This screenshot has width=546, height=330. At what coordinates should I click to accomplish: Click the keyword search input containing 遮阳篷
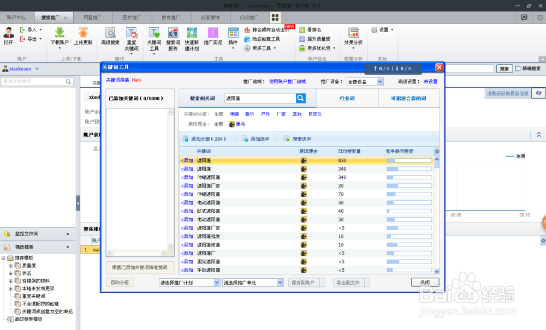[260, 98]
